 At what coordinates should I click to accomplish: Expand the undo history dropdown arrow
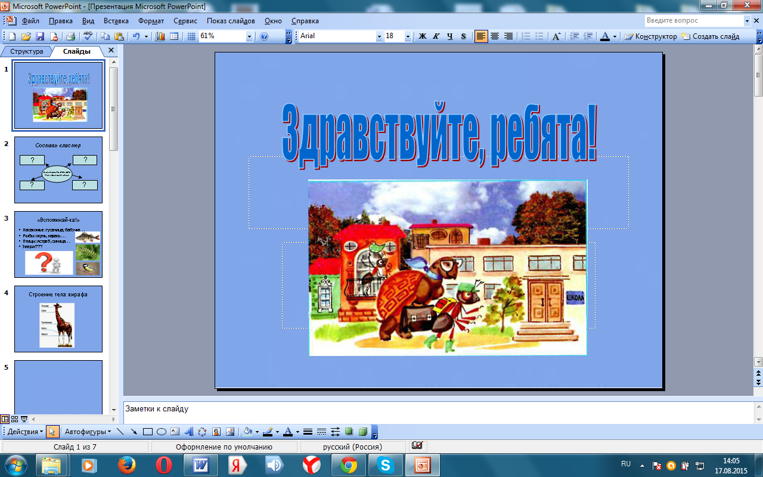146,36
